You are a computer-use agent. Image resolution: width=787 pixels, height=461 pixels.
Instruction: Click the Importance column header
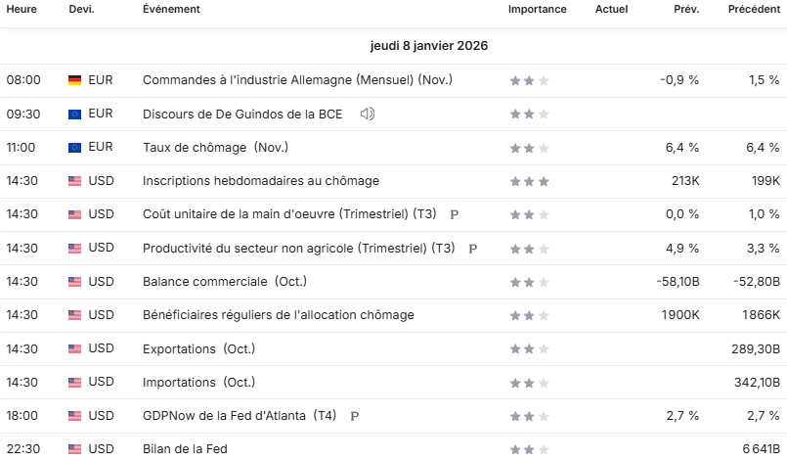(537, 9)
